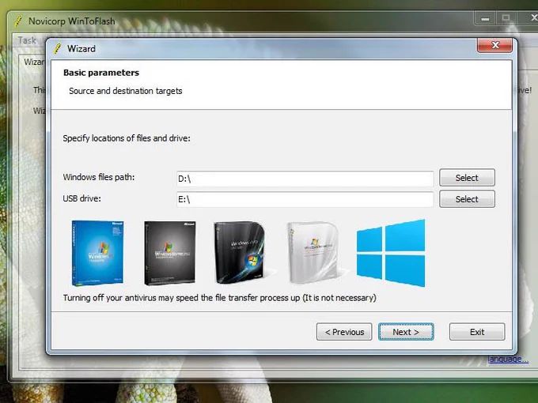Open the Task menu in main window

pos(27,40)
